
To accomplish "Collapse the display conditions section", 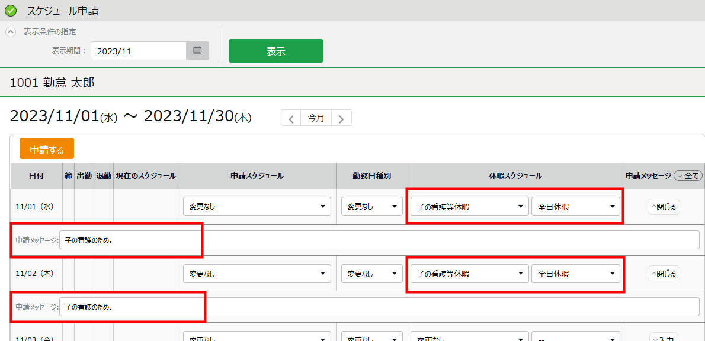I will pos(11,32).
